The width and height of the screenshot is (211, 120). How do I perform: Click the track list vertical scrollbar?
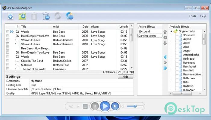[131, 35]
